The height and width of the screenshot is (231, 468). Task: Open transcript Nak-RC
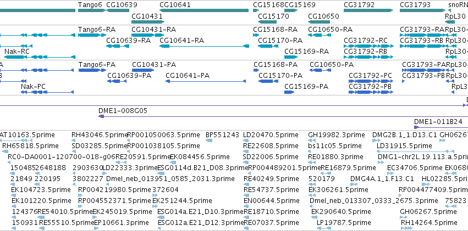click(17, 52)
